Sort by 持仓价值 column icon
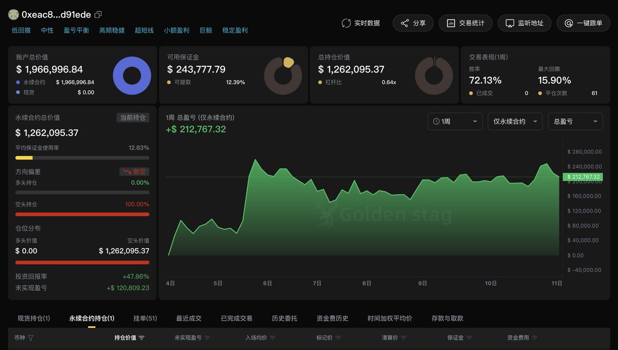618x350 pixels. [x=142, y=338]
